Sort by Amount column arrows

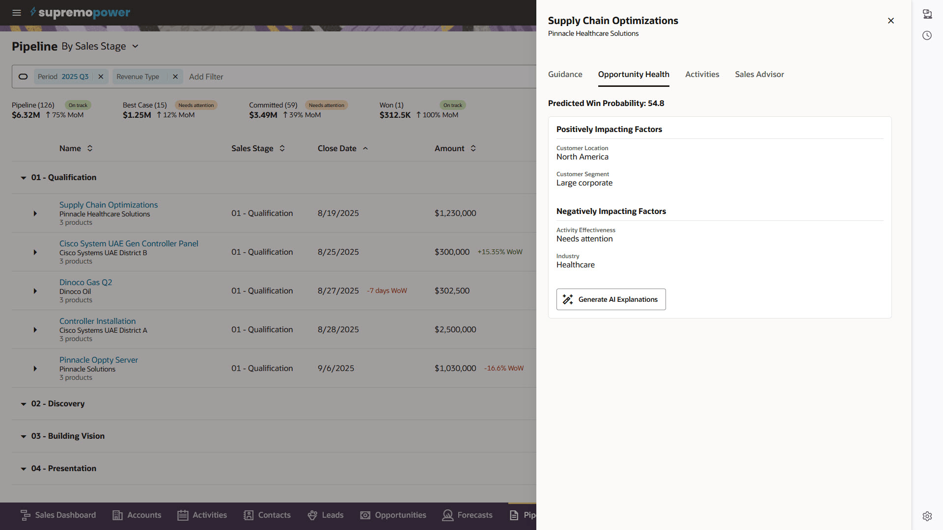(x=473, y=148)
